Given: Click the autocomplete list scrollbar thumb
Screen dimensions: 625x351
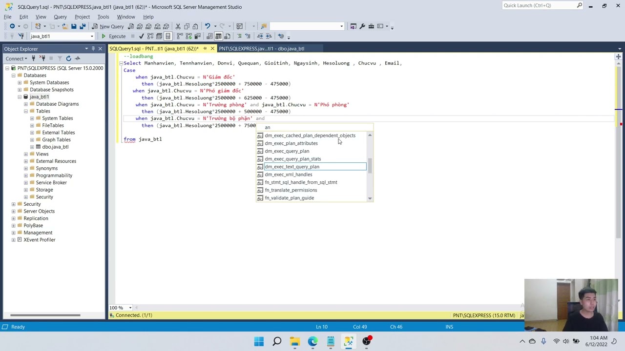Looking at the screenshot, I should click(x=370, y=166).
